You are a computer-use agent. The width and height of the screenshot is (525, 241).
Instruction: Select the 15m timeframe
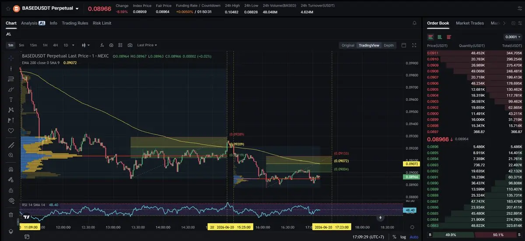33,45
